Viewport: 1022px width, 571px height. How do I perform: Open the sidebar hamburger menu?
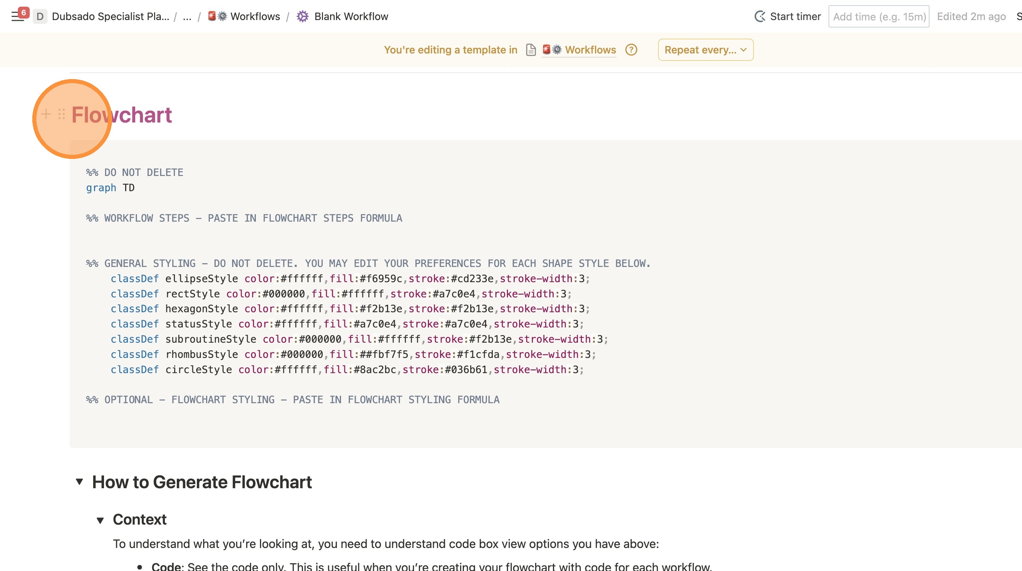click(x=17, y=16)
